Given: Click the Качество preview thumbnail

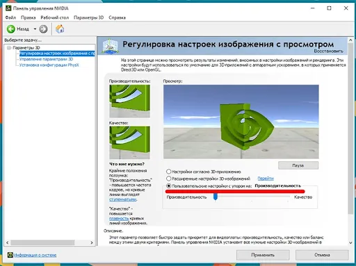Looking at the screenshot, I should coord(129,142).
